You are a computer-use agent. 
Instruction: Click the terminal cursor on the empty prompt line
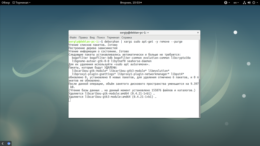coord(70,100)
